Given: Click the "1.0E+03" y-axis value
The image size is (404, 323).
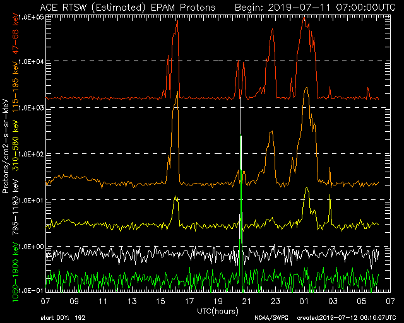Looking at the screenshot, I should coord(32,108).
